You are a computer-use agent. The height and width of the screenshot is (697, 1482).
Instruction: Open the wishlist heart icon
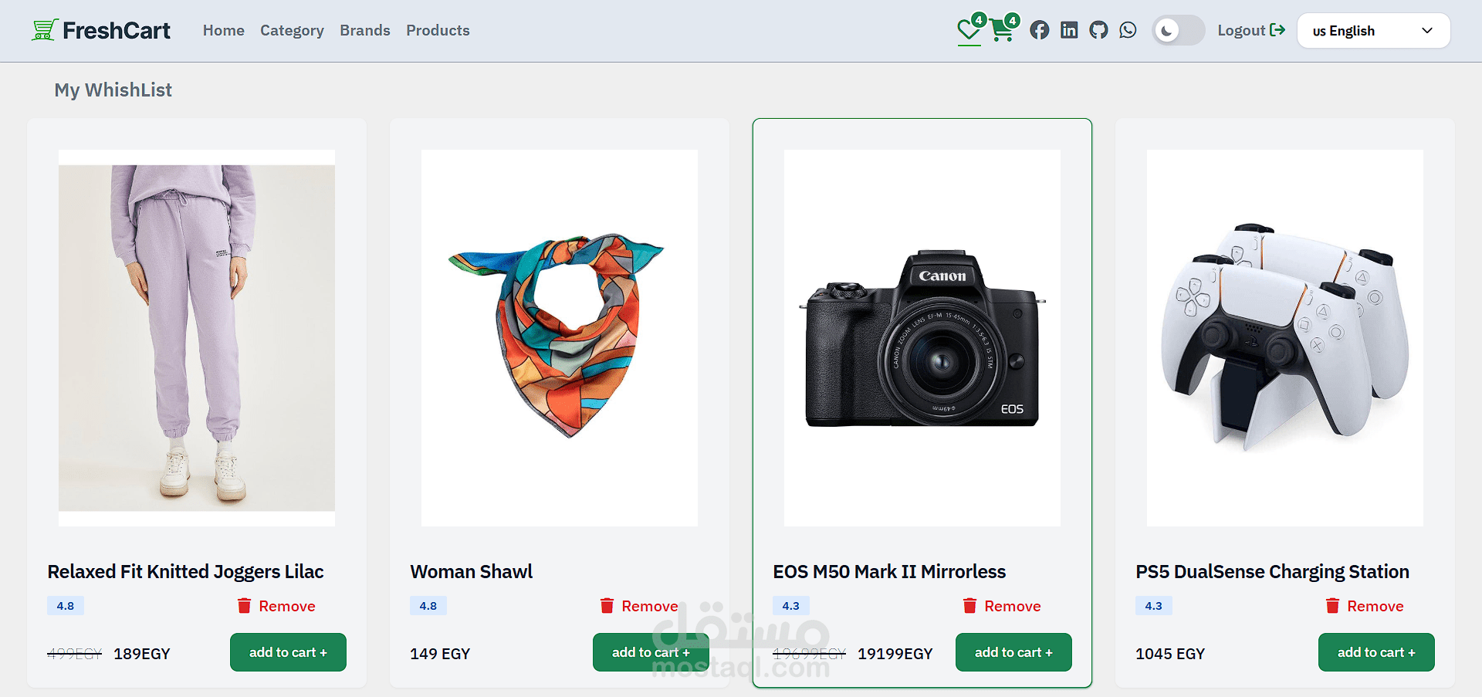click(968, 31)
